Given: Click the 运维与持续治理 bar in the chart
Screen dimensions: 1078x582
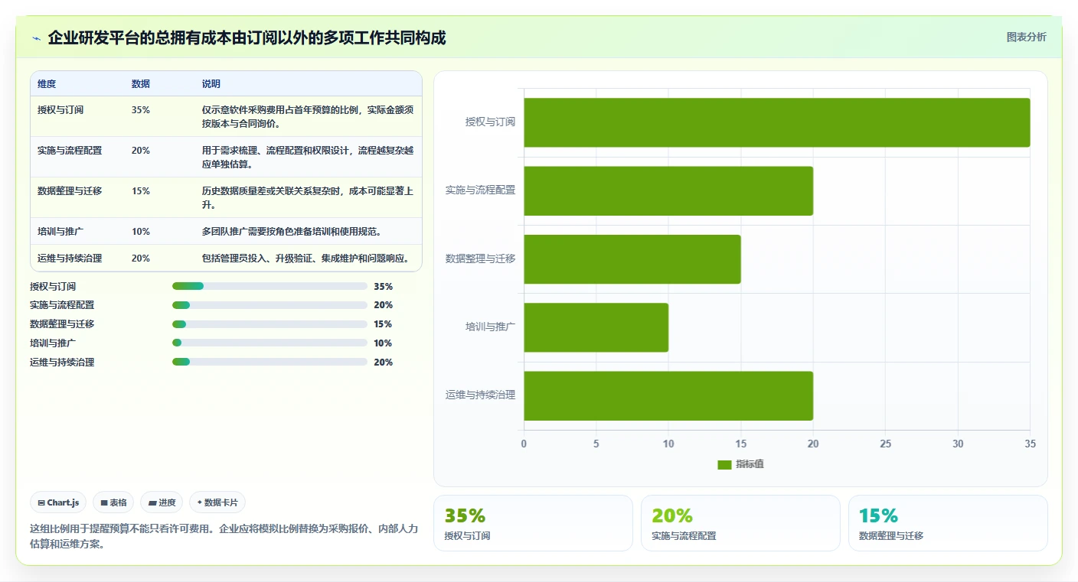Looking at the screenshot, I should (x=668, y=395).
